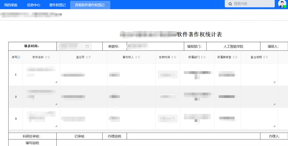288x146 pixels.
Task: Select row 2 in the table
Action: click(16, 97)
